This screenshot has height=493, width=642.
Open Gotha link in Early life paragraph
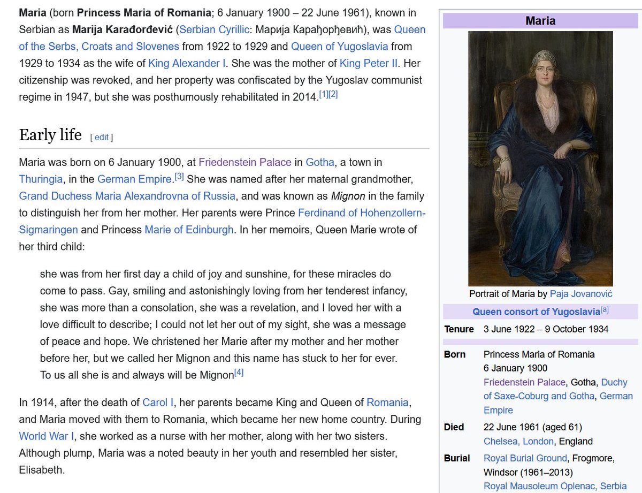[x=320, y=162]
